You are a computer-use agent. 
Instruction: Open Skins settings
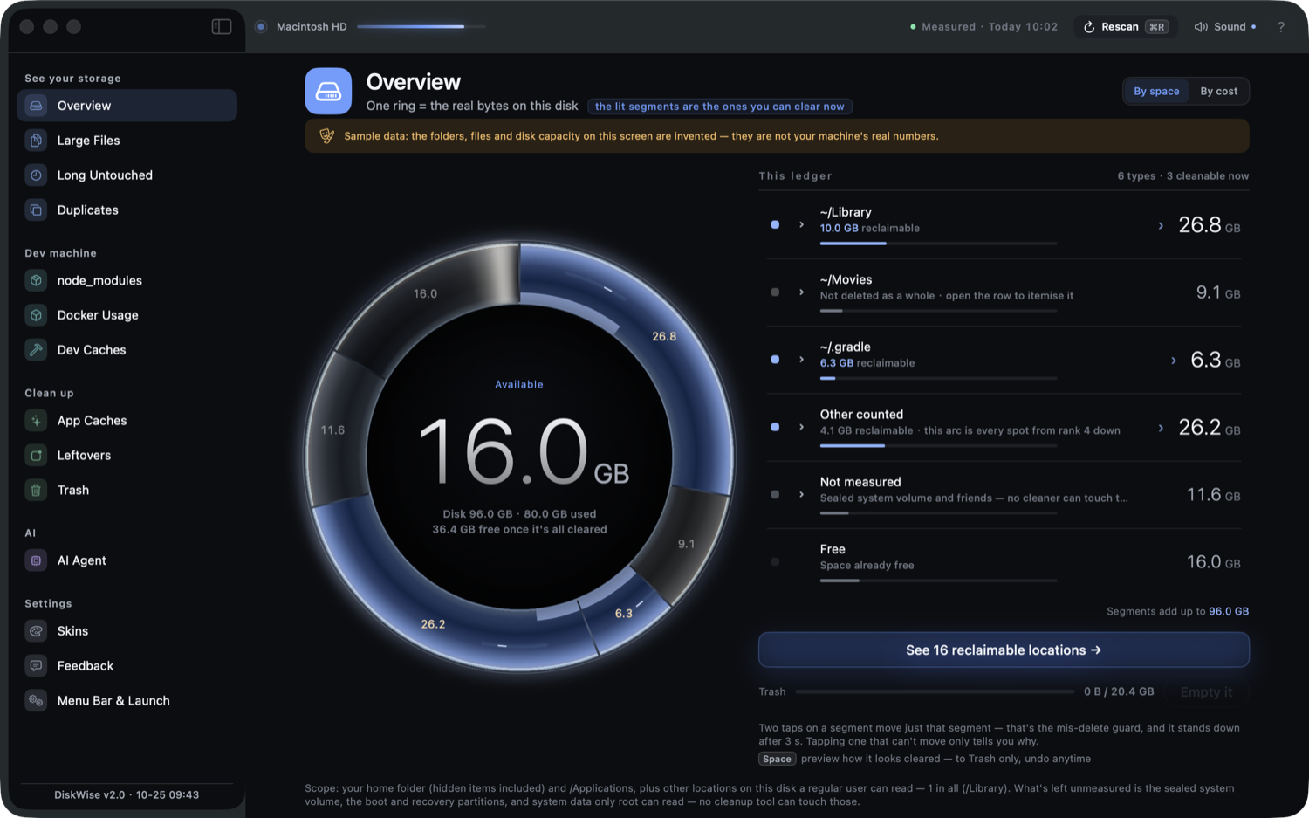tap(127, 631)
